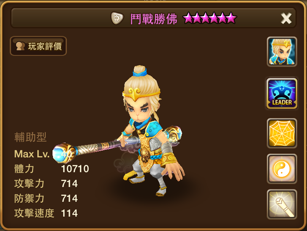
Task: Tap the 攻擊速度 speed value 114
Action: (x=70, y=213)
